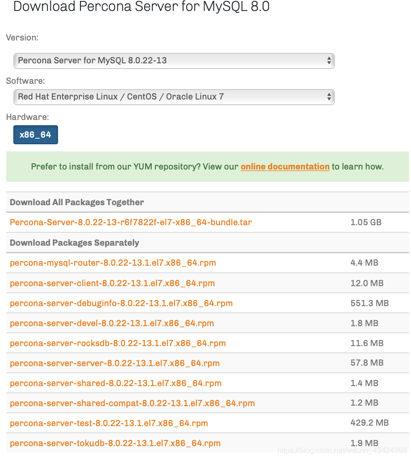Screen dimensions: 411x459
Task: Download percona-server-server rpm package
Action: click(114, 363)
